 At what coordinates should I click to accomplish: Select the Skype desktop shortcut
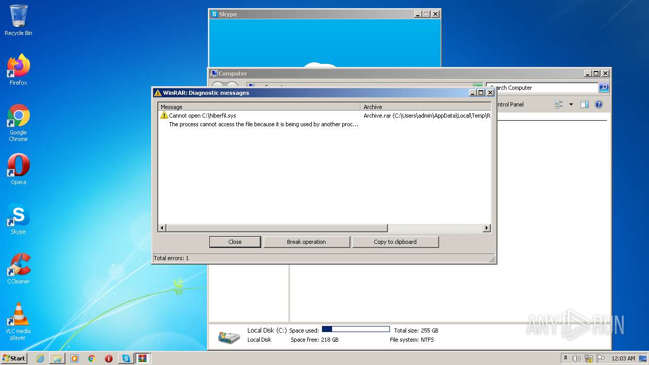point(18,219)
